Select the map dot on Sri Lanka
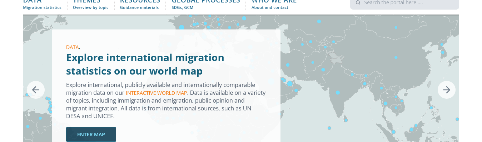The height and width of the screenshot is (142, 482). pyautogui.click(x=346, y=120)
